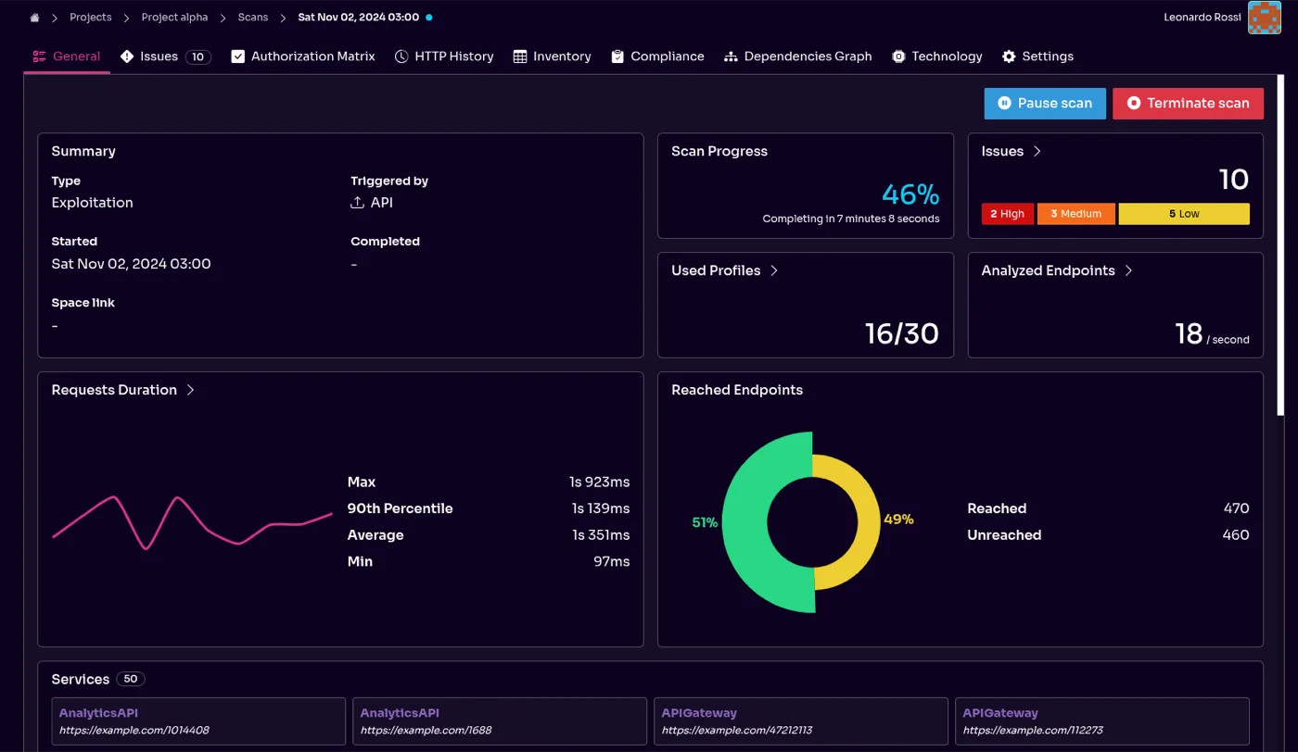
Task: Open the Analyzed Endpoints chevron
Action: click(1128, 270)
